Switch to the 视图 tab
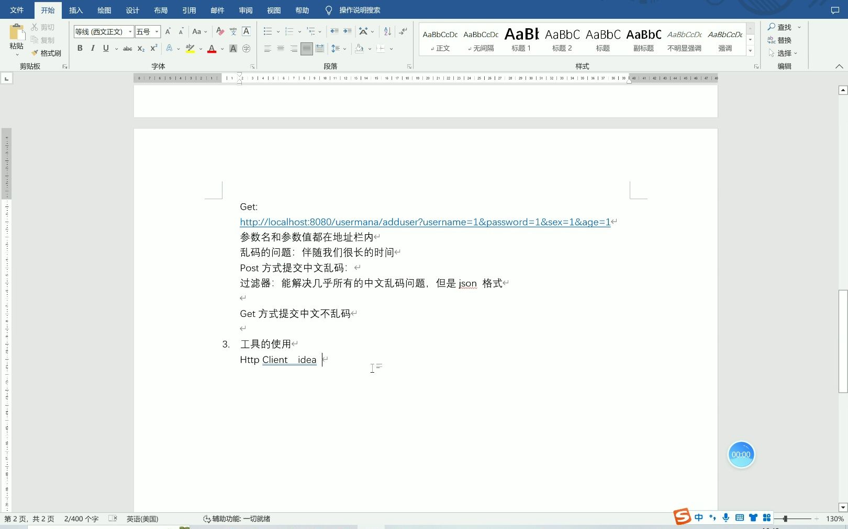The width and height of the screenshot is (848, 529). tap(274, 10)
